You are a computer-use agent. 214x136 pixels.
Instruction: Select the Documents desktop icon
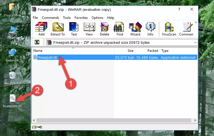pyautogui.click(x=13, y=10)
